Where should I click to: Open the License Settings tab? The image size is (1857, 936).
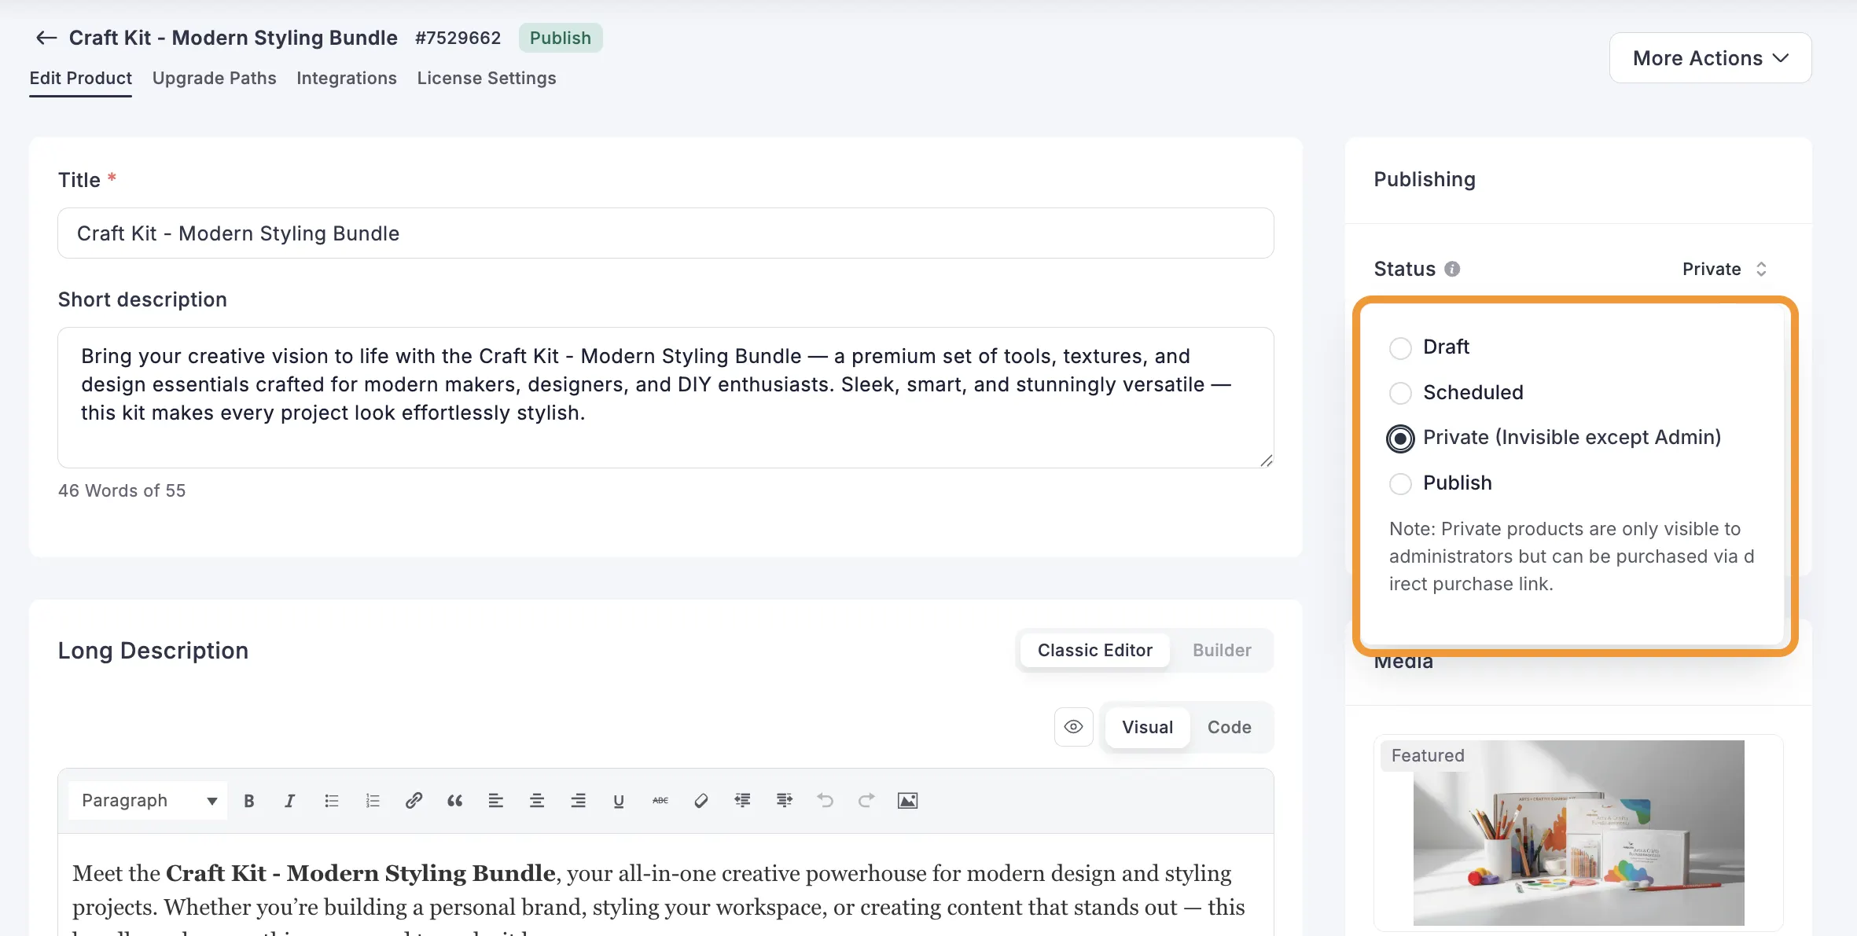486,79
